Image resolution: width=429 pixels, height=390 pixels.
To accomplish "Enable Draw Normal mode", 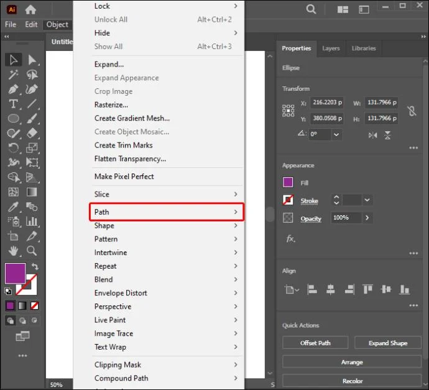I will point(11,320).
